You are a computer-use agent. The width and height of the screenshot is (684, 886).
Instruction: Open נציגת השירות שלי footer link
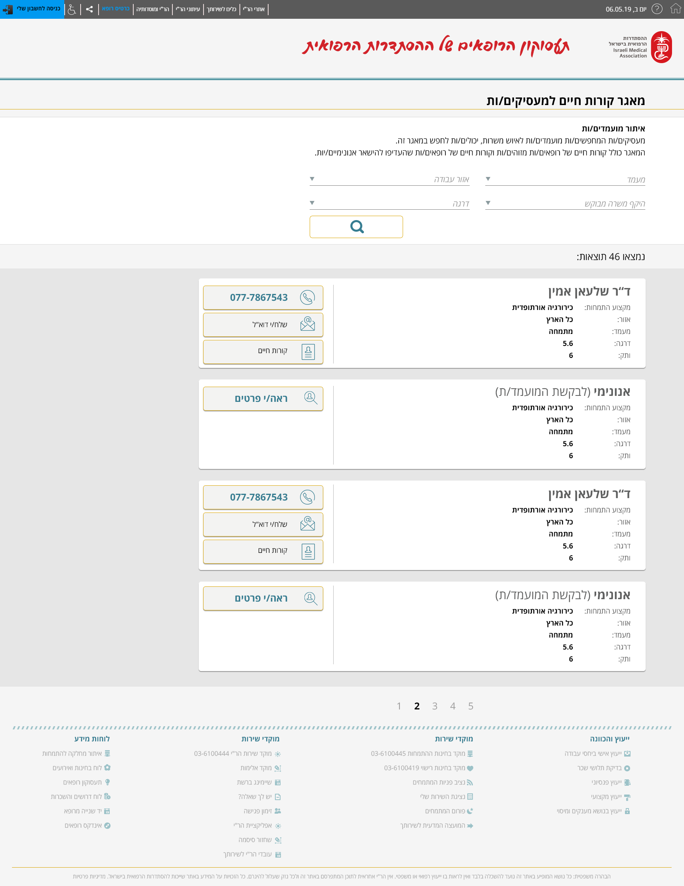click(443, 797)
